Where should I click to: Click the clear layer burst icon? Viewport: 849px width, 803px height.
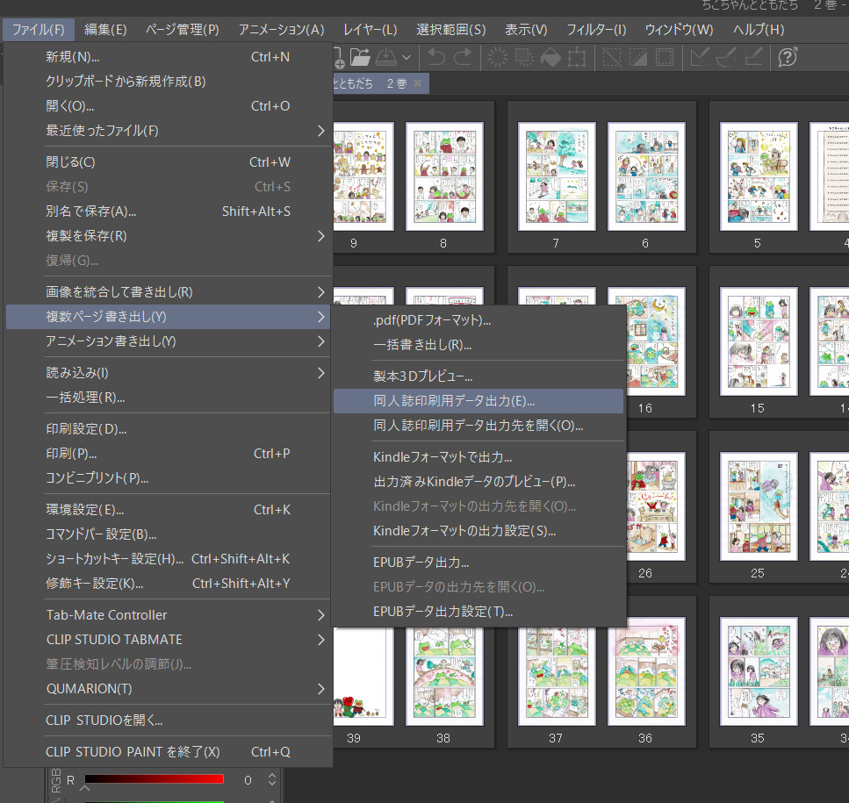[x=498, y=57]
